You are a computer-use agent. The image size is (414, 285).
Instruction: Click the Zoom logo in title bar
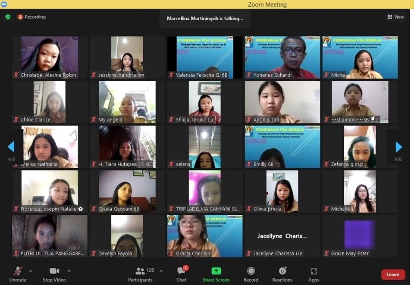4,4
